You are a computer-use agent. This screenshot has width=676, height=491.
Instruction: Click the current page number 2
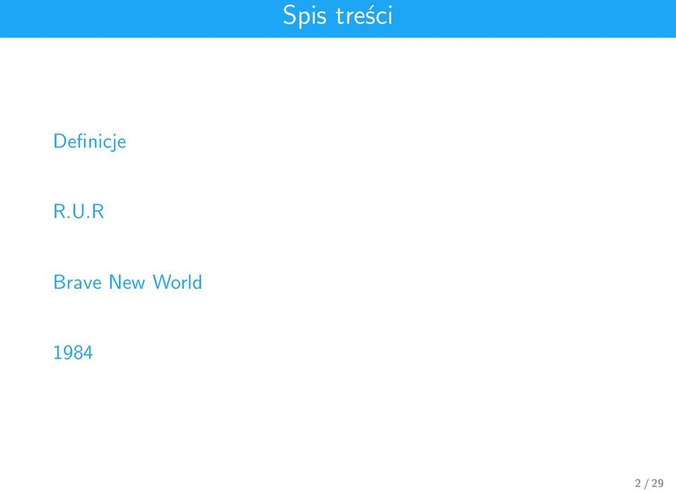coord(638,483)
